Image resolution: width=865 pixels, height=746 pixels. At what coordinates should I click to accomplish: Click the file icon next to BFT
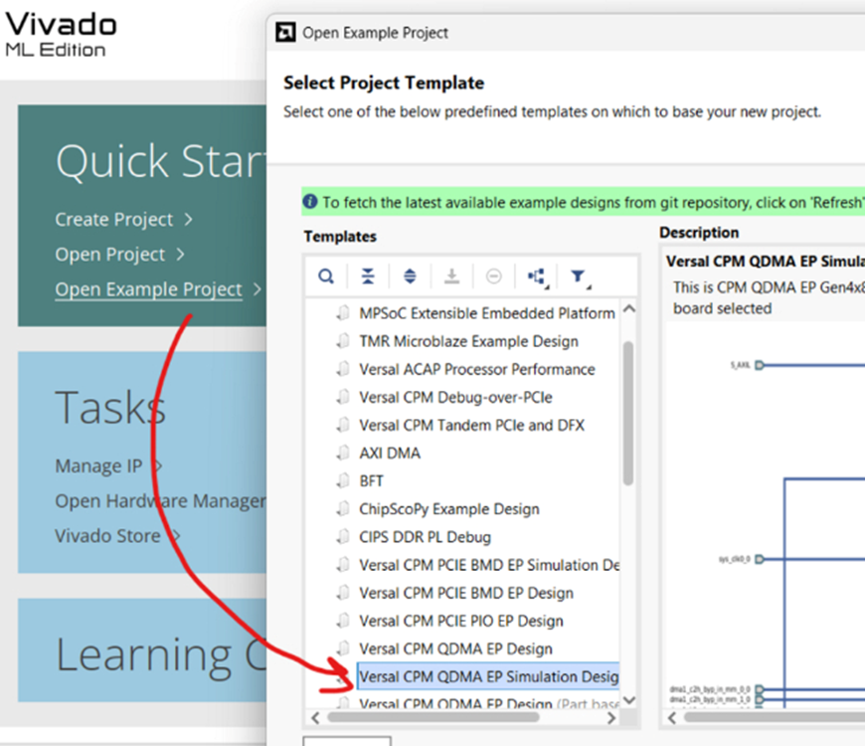pos(343,480)
